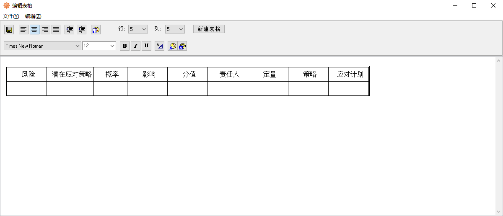Click the first text color palette icon

coord(172,46)
